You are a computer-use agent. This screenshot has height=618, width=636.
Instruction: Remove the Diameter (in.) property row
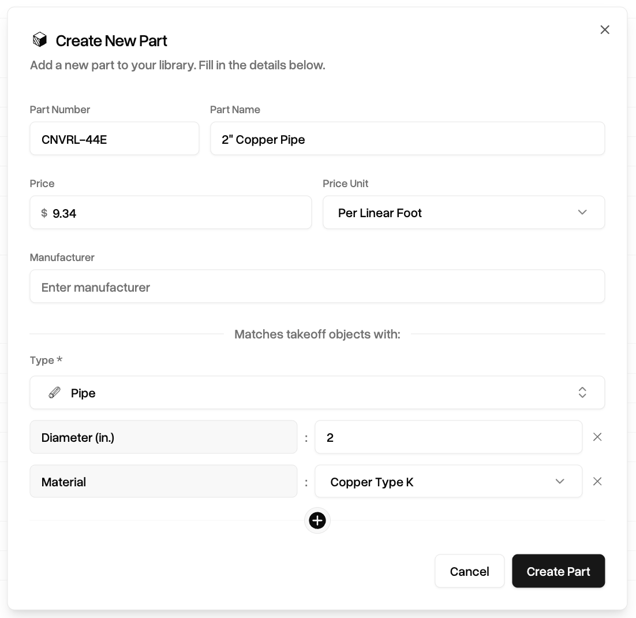[597, 437]
